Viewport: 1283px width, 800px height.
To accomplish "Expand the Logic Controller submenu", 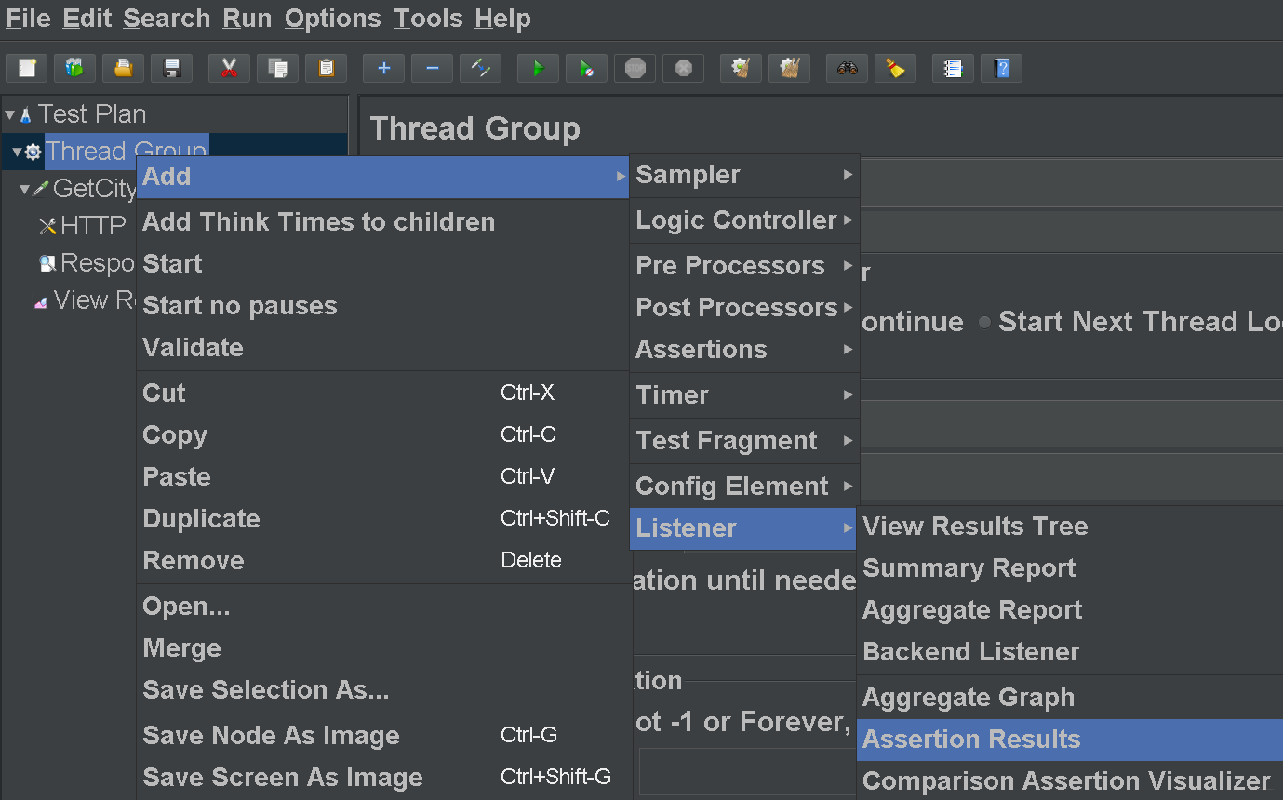I will tap(744, 220).
